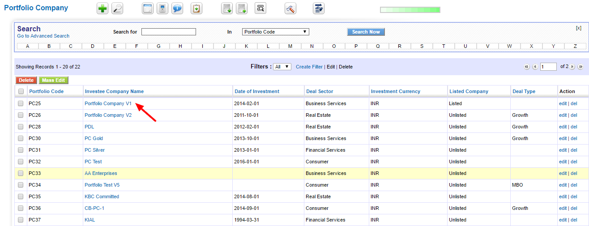Check the box for PC28 row
Viewport: 589px width, 226px height.
tap(21, 127)
